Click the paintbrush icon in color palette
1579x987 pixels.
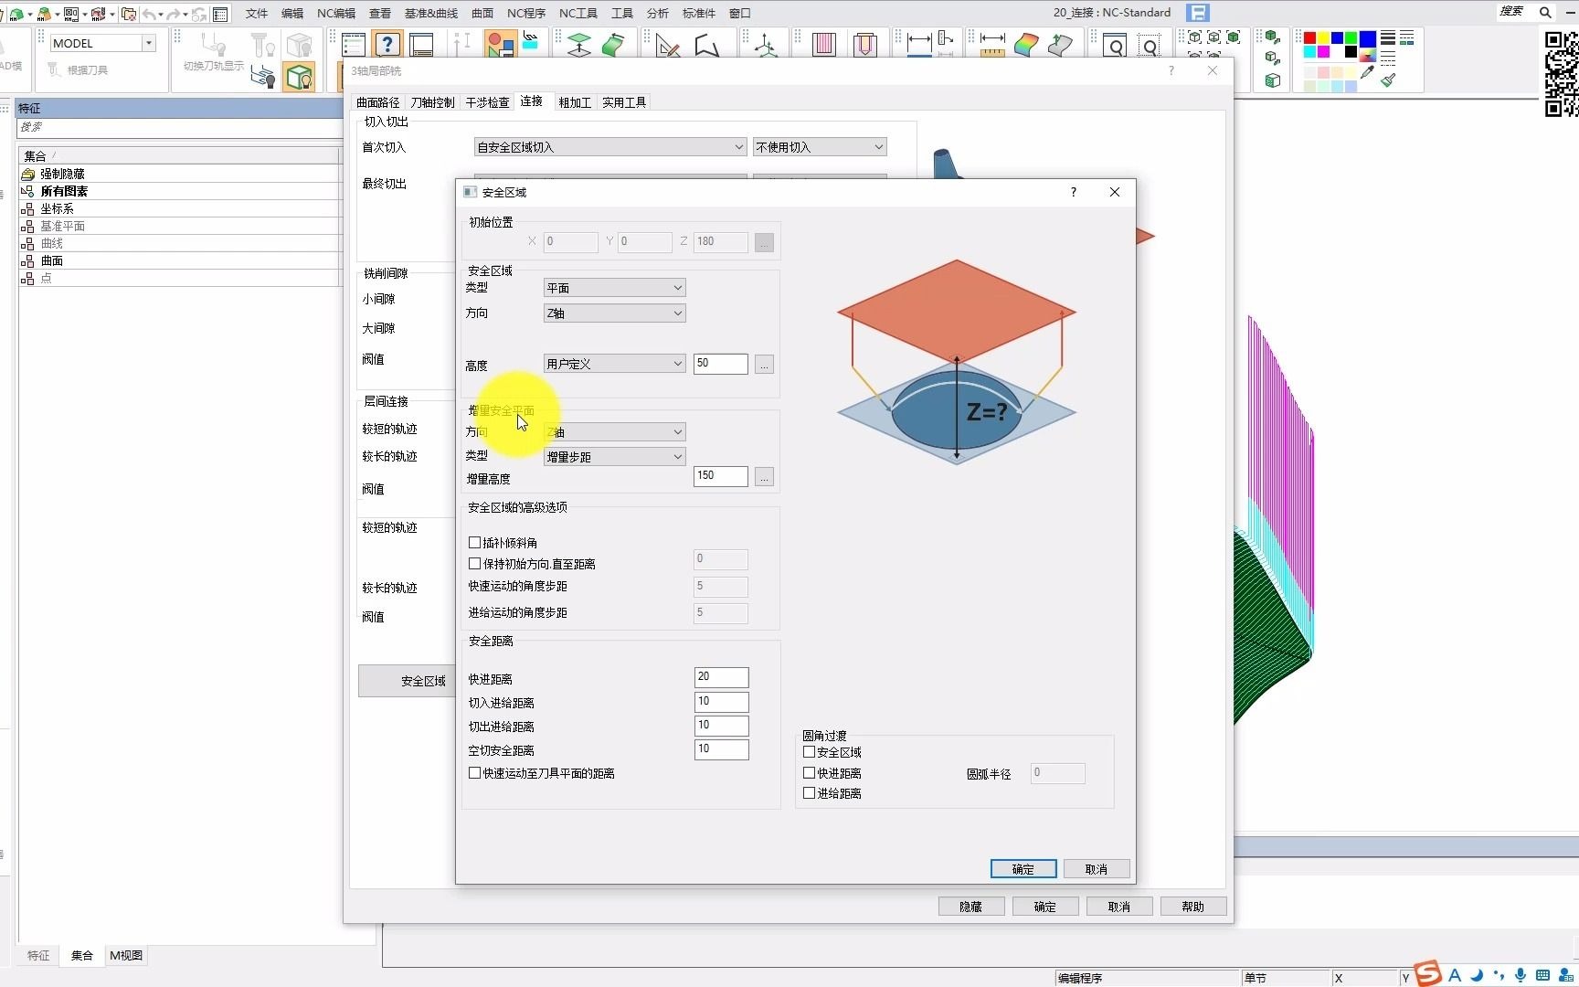1388,80
